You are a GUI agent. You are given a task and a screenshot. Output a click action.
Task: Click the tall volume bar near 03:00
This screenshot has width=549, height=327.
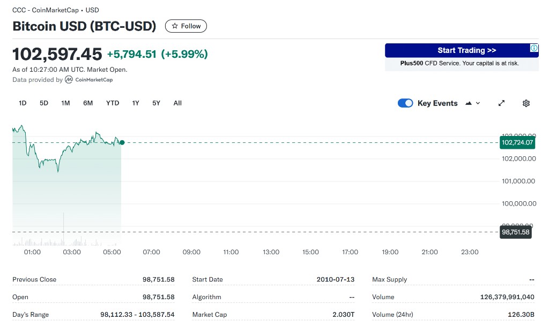point(64,229)
